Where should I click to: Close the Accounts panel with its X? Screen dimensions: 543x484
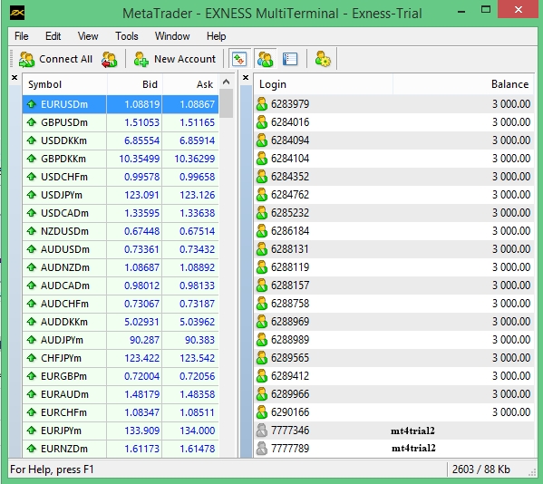(246, 78)
